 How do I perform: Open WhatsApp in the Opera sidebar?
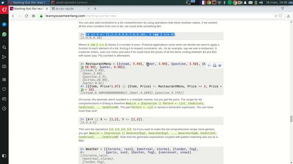click(x=4, y=34)
